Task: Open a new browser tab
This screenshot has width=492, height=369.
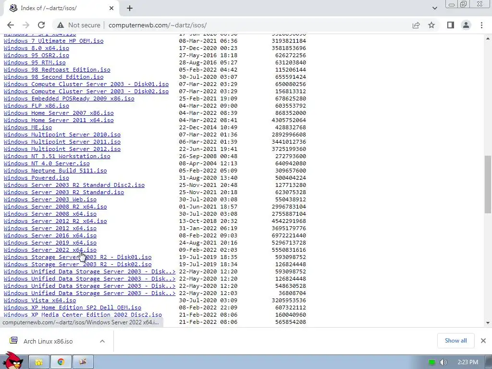Action: click(130, 8)
